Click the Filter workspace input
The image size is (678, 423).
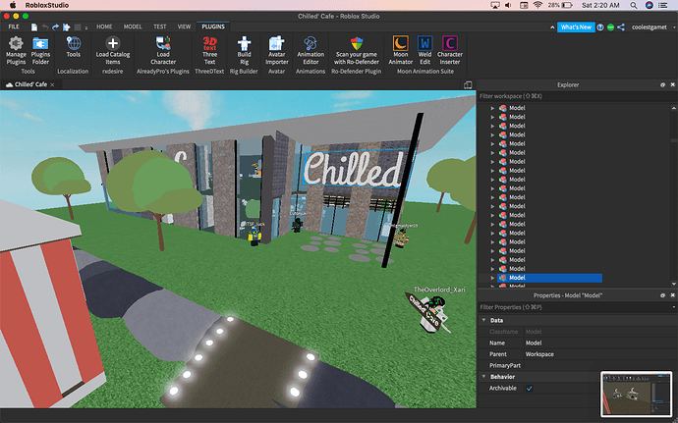[575, 96]
